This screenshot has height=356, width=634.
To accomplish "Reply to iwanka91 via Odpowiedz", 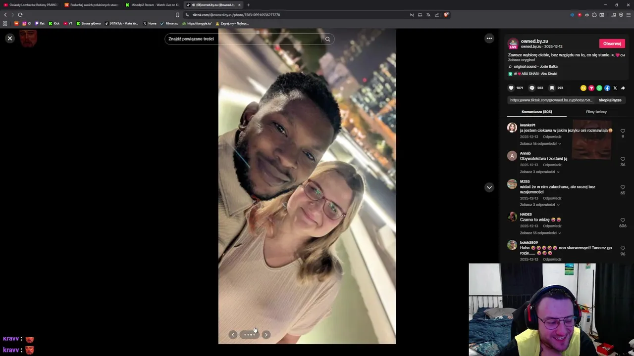I will tap(552, 136).
